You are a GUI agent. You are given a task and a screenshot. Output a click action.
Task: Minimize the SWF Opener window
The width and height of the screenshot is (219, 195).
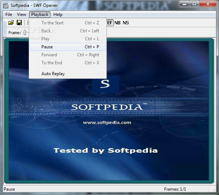click(184, 4)
